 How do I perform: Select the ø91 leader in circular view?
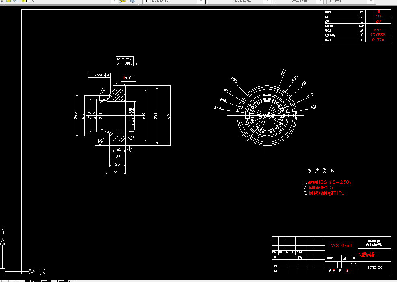pyautogui.click(x=304, y=84)
